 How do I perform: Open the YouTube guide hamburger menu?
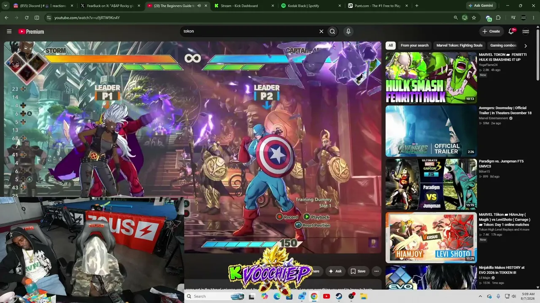pos(9,31)
